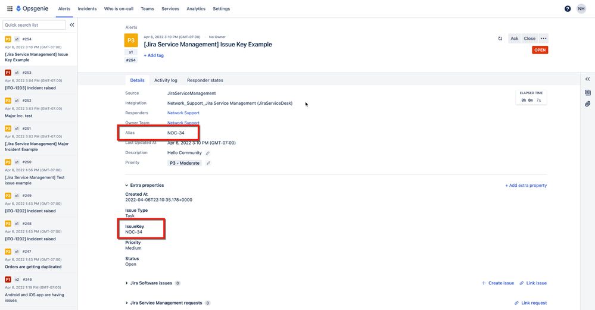595x310 pixels.
Task: Open the NH user avatar menu
Action: click(581, 9)
